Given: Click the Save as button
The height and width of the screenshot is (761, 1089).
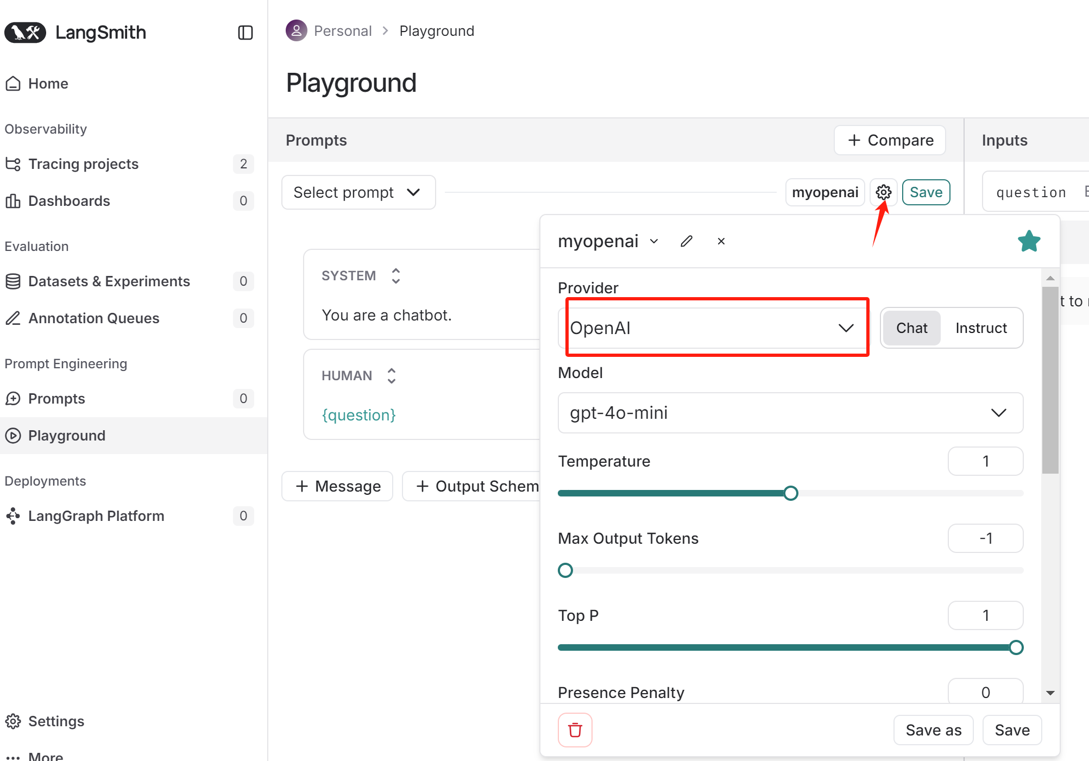Looking at the screenshot, I should coord(934,730).
